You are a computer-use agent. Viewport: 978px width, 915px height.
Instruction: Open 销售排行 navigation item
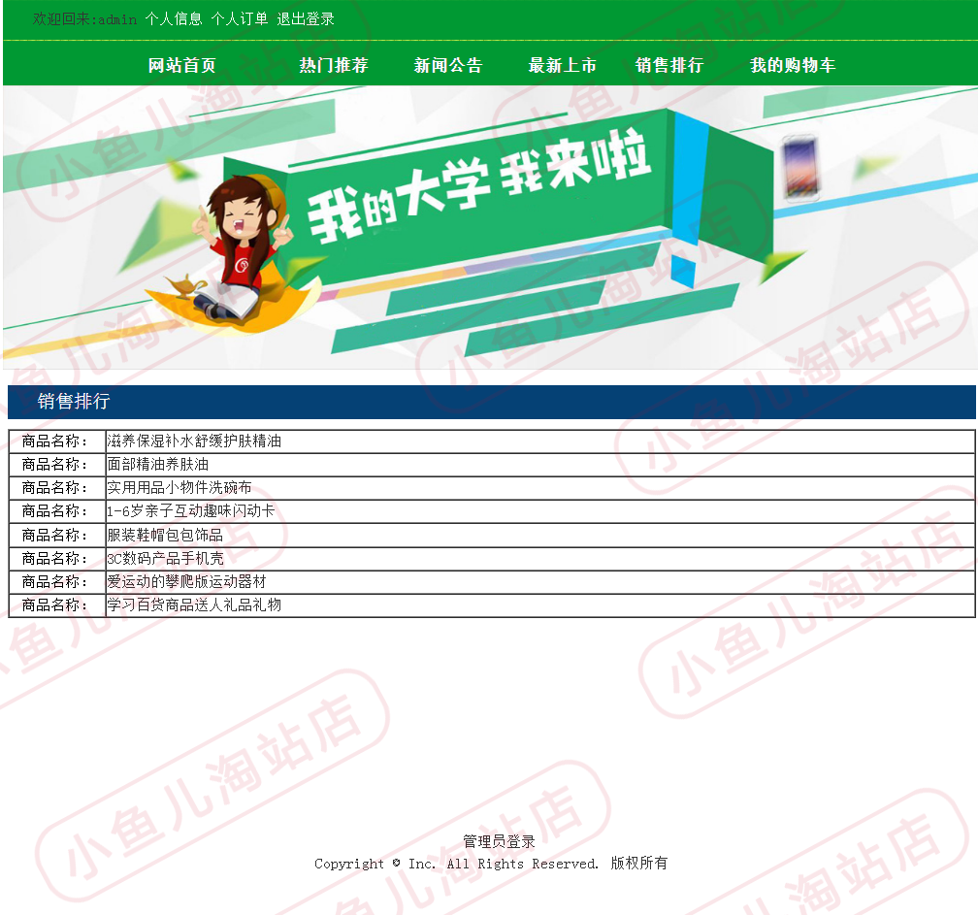pyautogui.click(x=669, y=65)
